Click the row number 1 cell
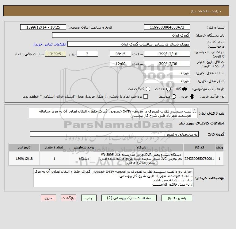This screenshot has height=229, width=236. coord(219,159)
